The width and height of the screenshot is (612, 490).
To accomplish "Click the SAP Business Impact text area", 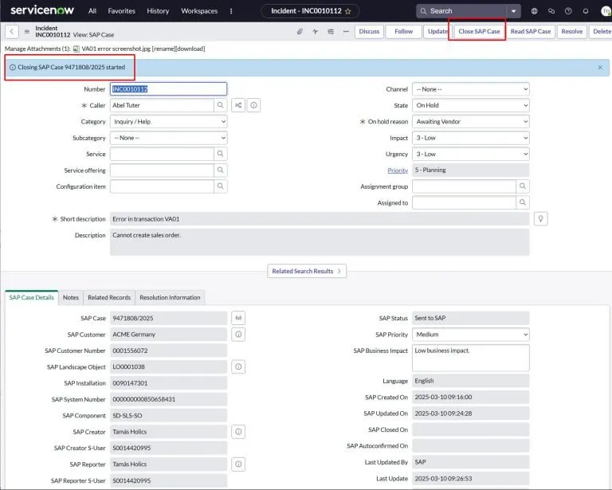I will click(x=471, y=358).
